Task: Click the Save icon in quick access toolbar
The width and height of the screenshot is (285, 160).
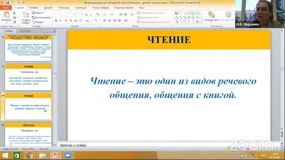Action: pos(8,2)
